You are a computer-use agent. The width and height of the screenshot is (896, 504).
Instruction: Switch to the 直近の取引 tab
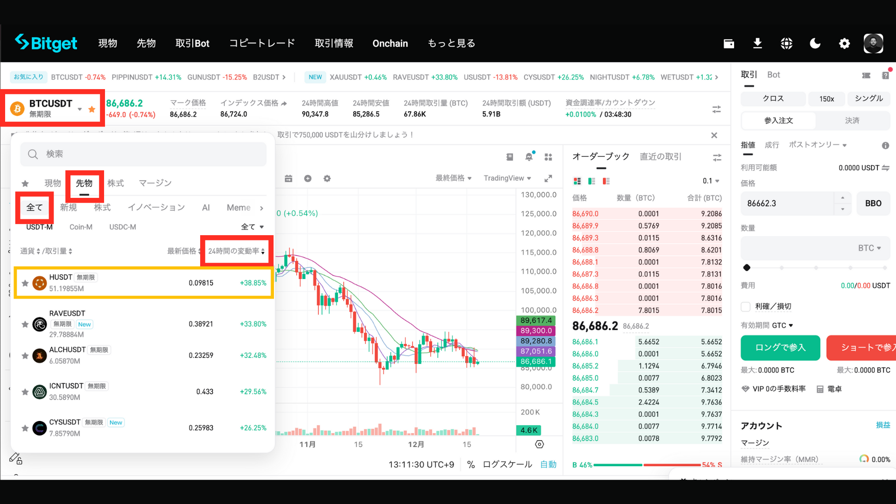660,157
